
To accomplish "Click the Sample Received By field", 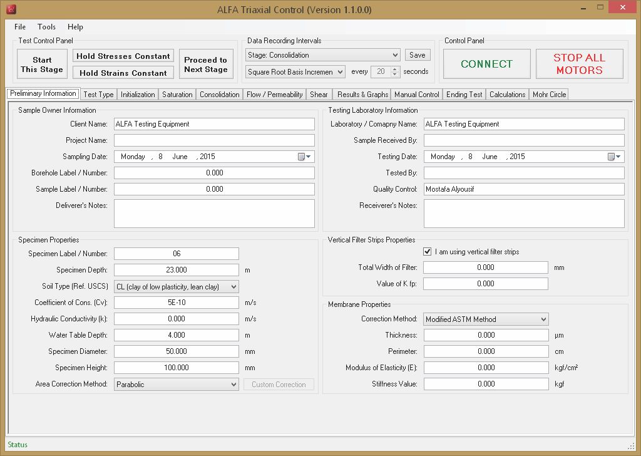I will click(x=524, y=140).
